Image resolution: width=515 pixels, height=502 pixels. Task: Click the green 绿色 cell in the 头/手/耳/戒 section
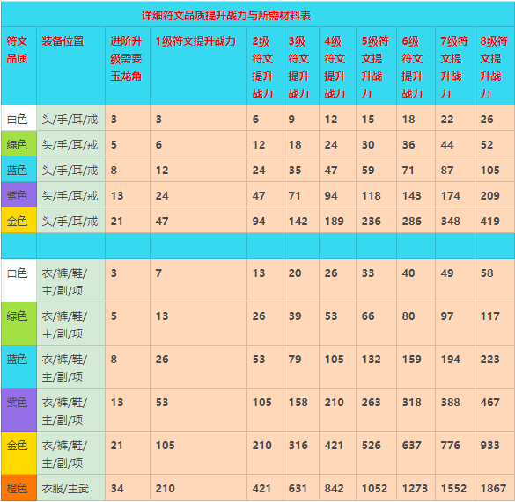point(18,143)
